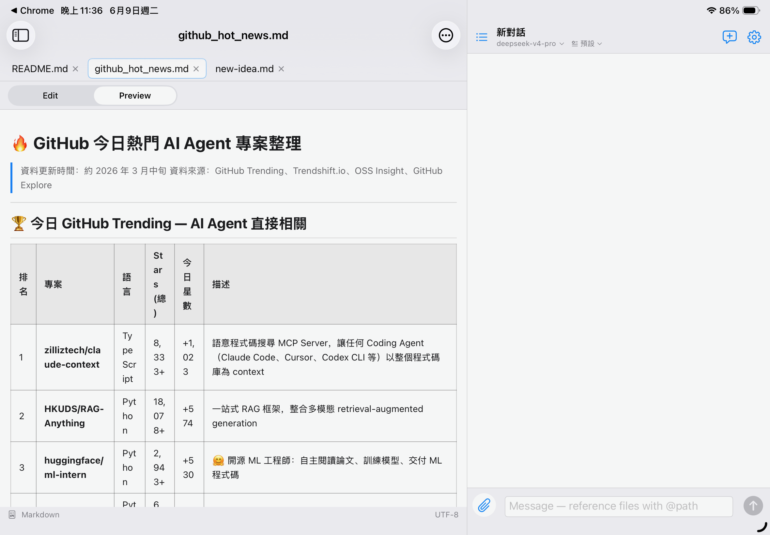
Task: Open the conversation list icon
Action: [x=481, y=37]
